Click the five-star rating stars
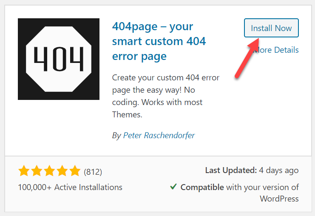The image size is (315, 216). 49,171
